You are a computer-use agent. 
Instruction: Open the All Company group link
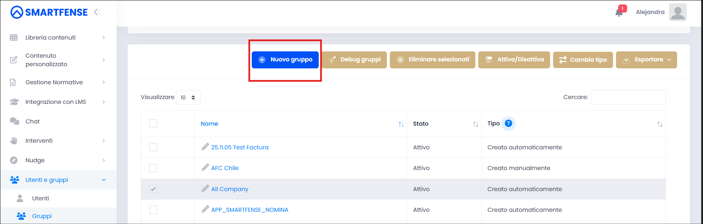click(230, 189)
